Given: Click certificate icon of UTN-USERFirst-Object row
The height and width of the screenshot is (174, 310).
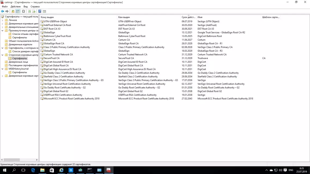Looking at the screenshot, I should [42, 21].
